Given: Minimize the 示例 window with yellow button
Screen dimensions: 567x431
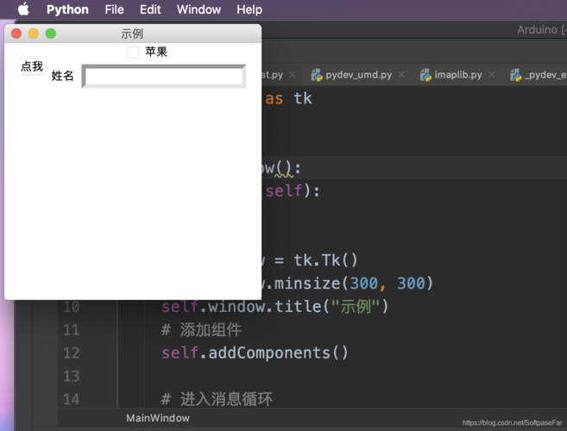Looking at the screenshot, I should (34, 34).
